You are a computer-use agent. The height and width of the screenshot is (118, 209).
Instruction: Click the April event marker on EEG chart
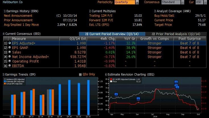(116, 95)
